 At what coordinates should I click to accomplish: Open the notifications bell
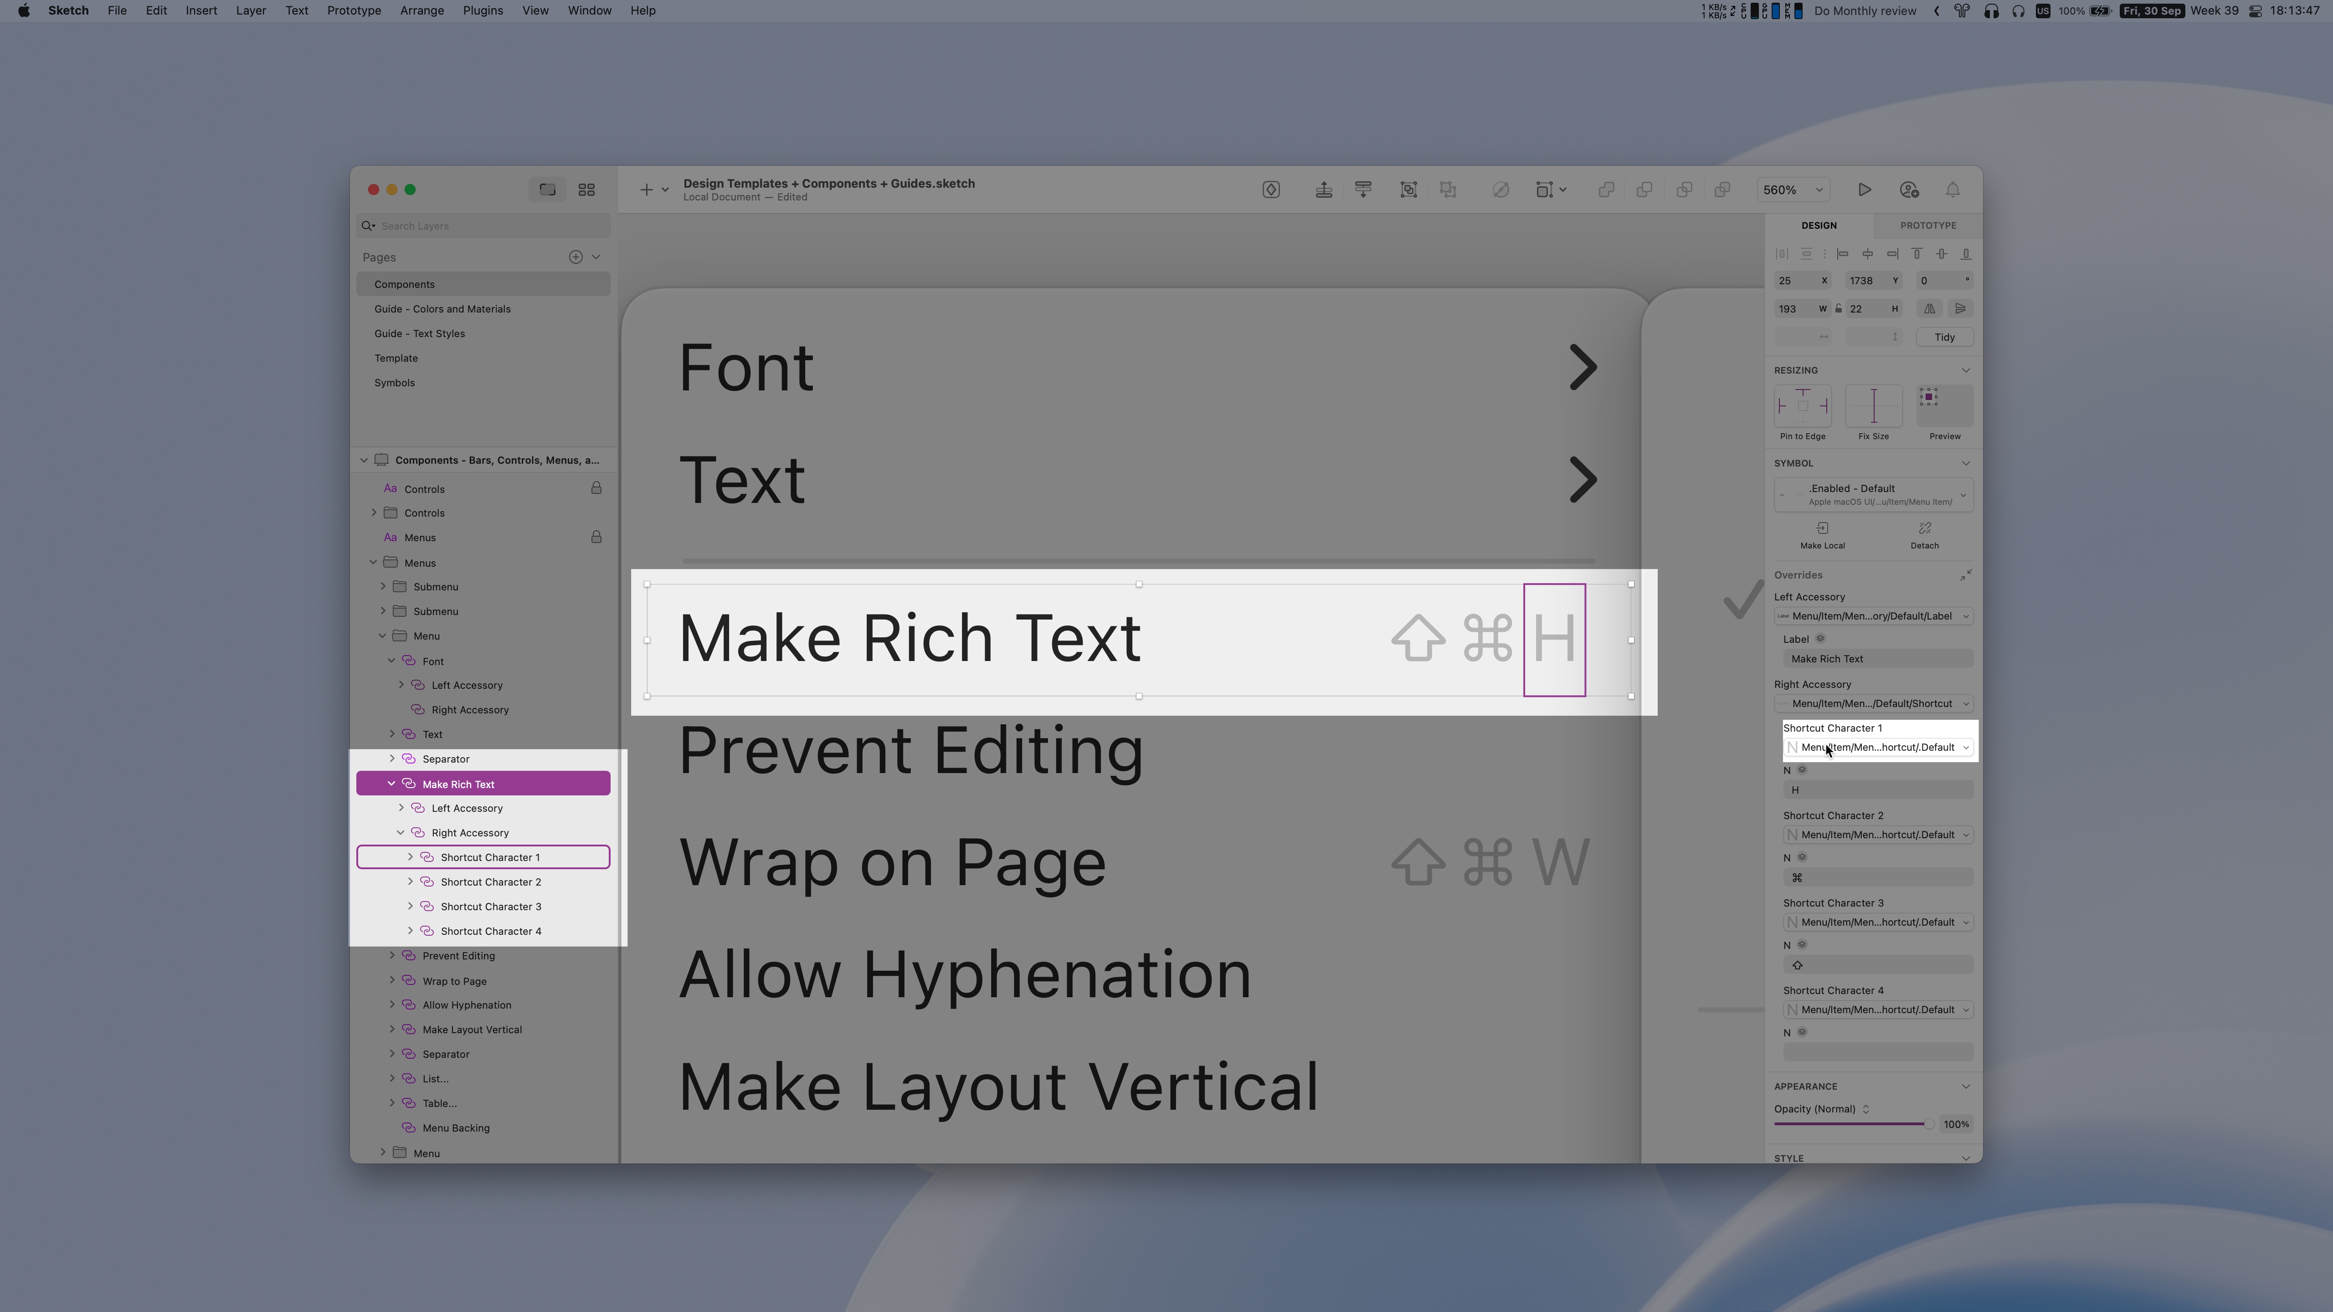pyautogui.click(x=1953, y=189)
